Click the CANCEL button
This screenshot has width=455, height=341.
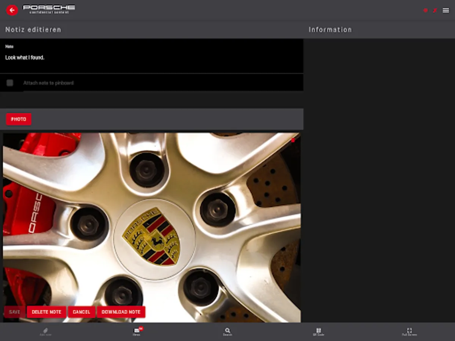coord(82,312)
